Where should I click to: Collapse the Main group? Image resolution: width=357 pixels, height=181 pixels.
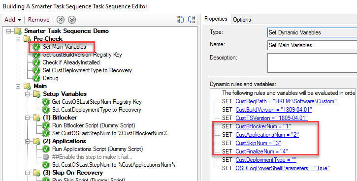[x=18, y=87]
